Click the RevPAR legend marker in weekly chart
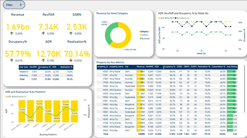This screenshot has width=247, height=138. [166, 18]
